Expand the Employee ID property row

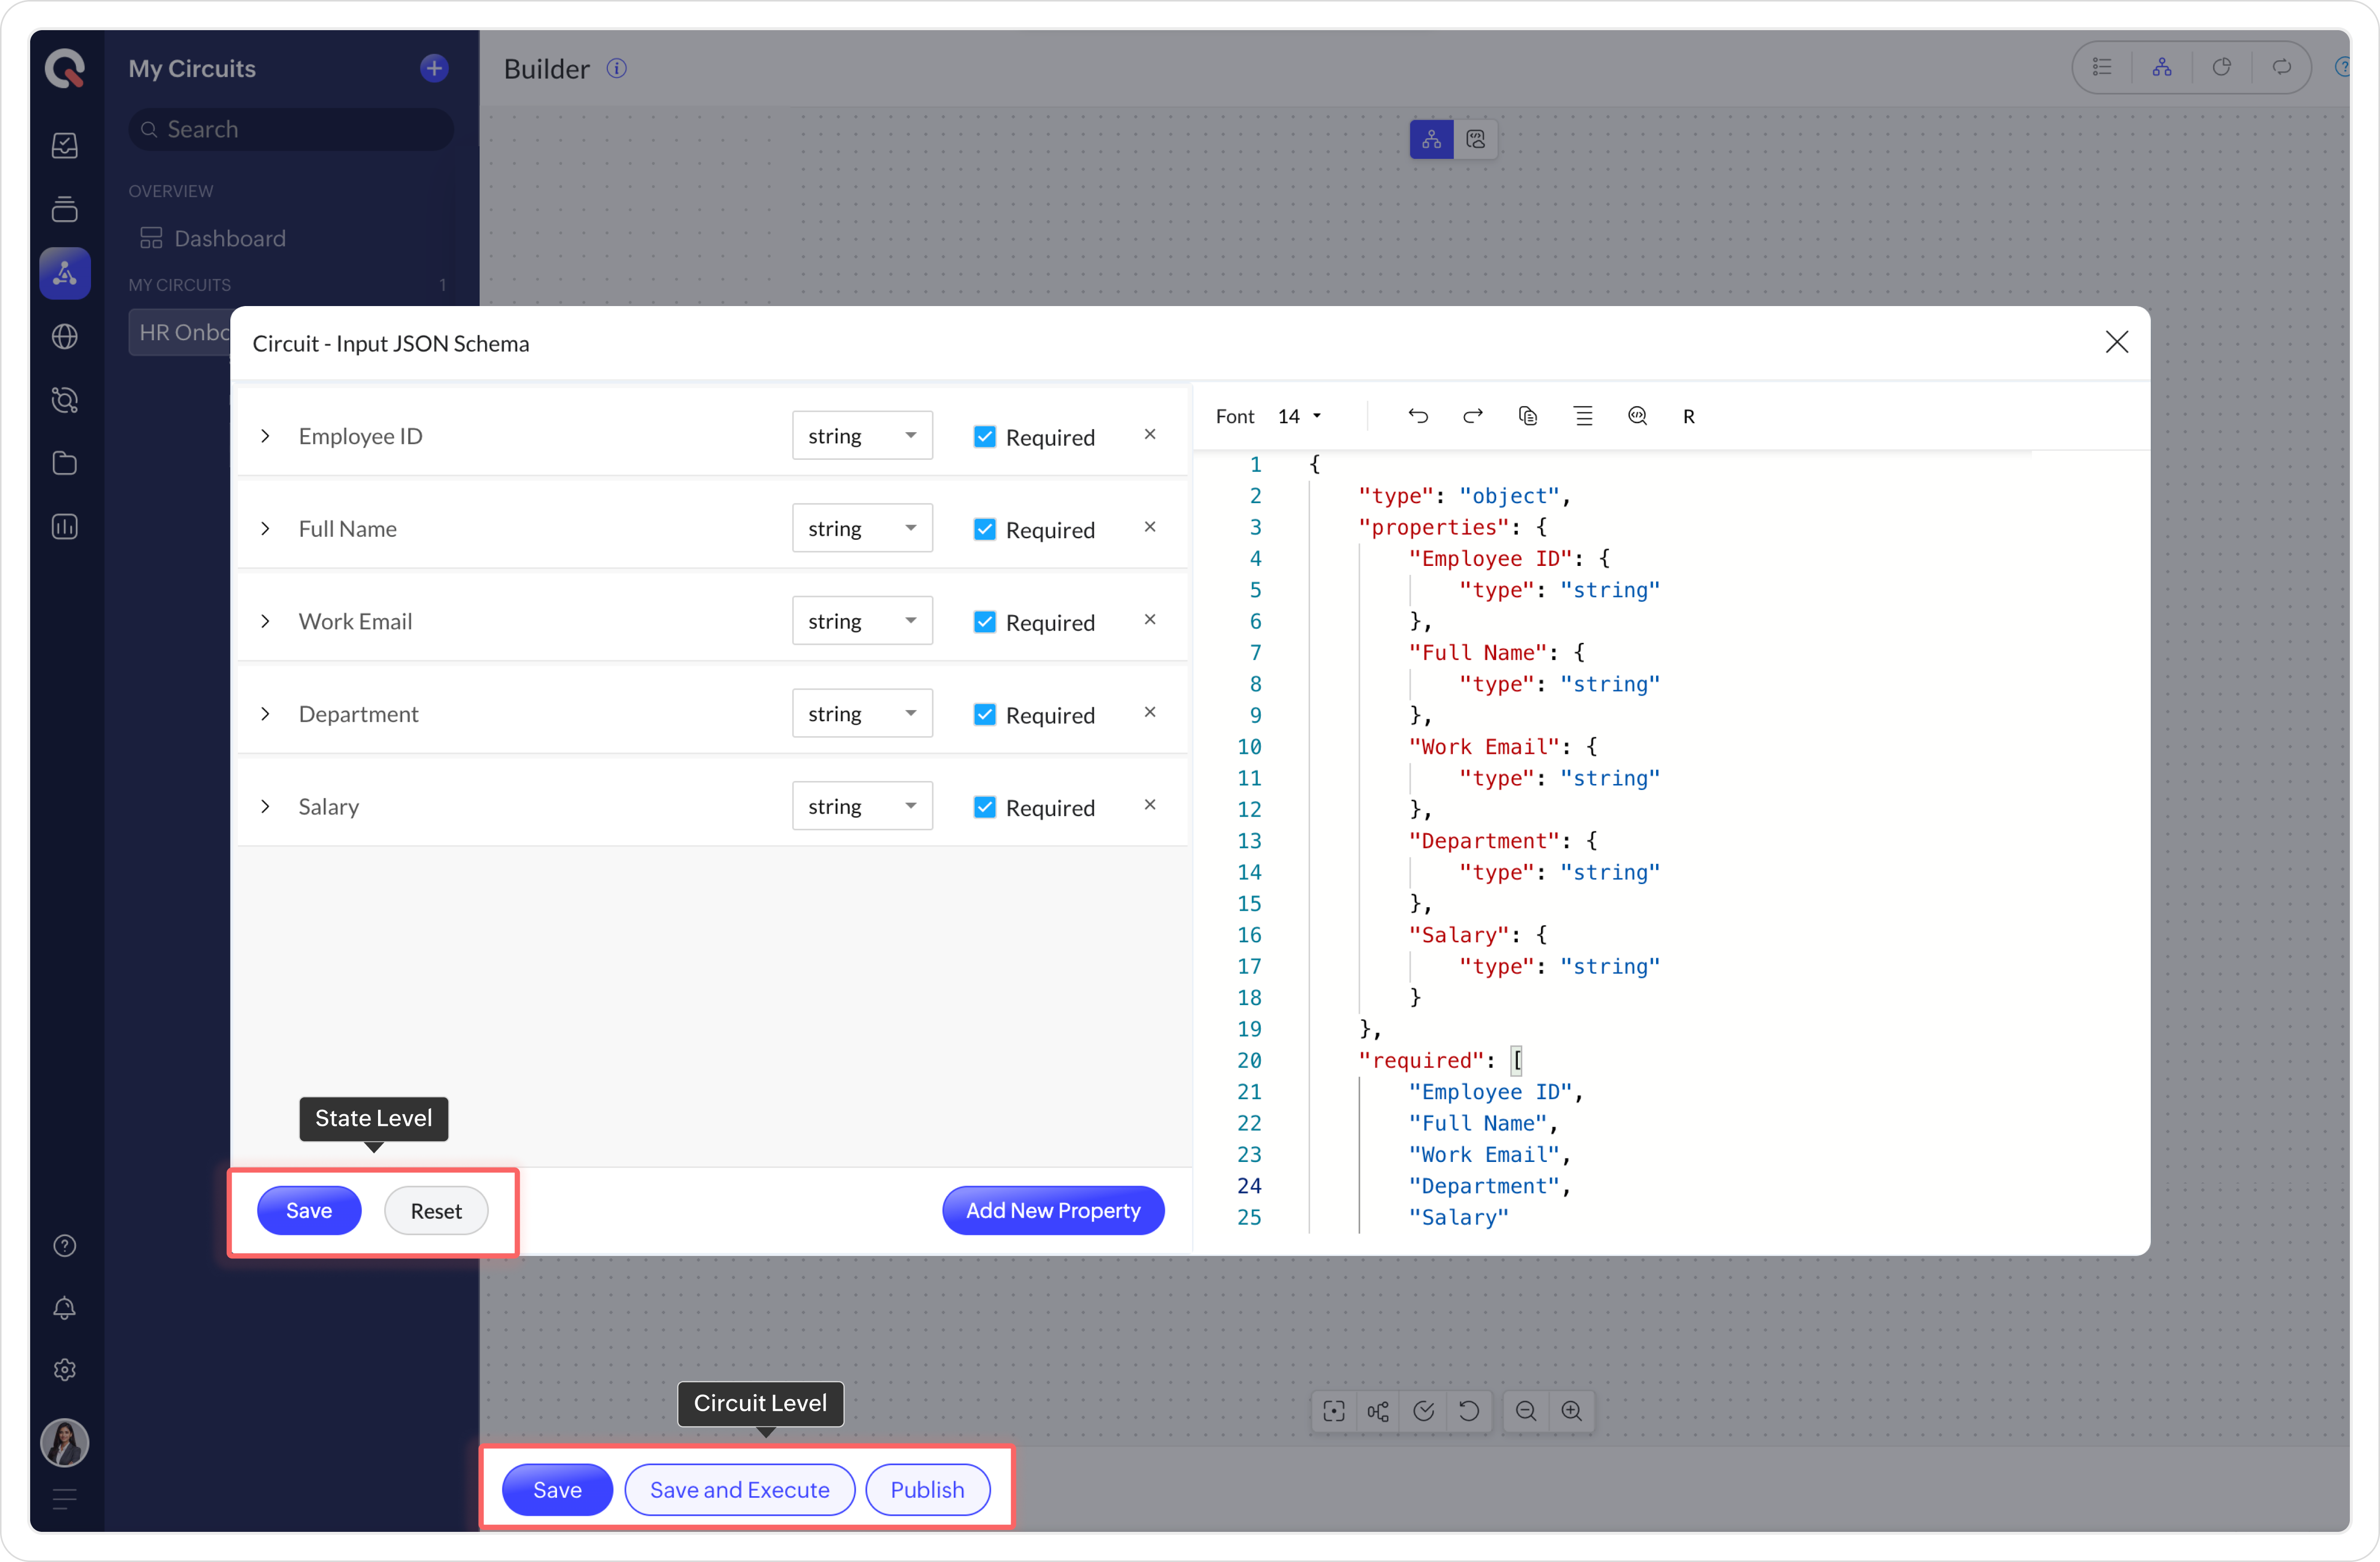click(x=265, y=436)
